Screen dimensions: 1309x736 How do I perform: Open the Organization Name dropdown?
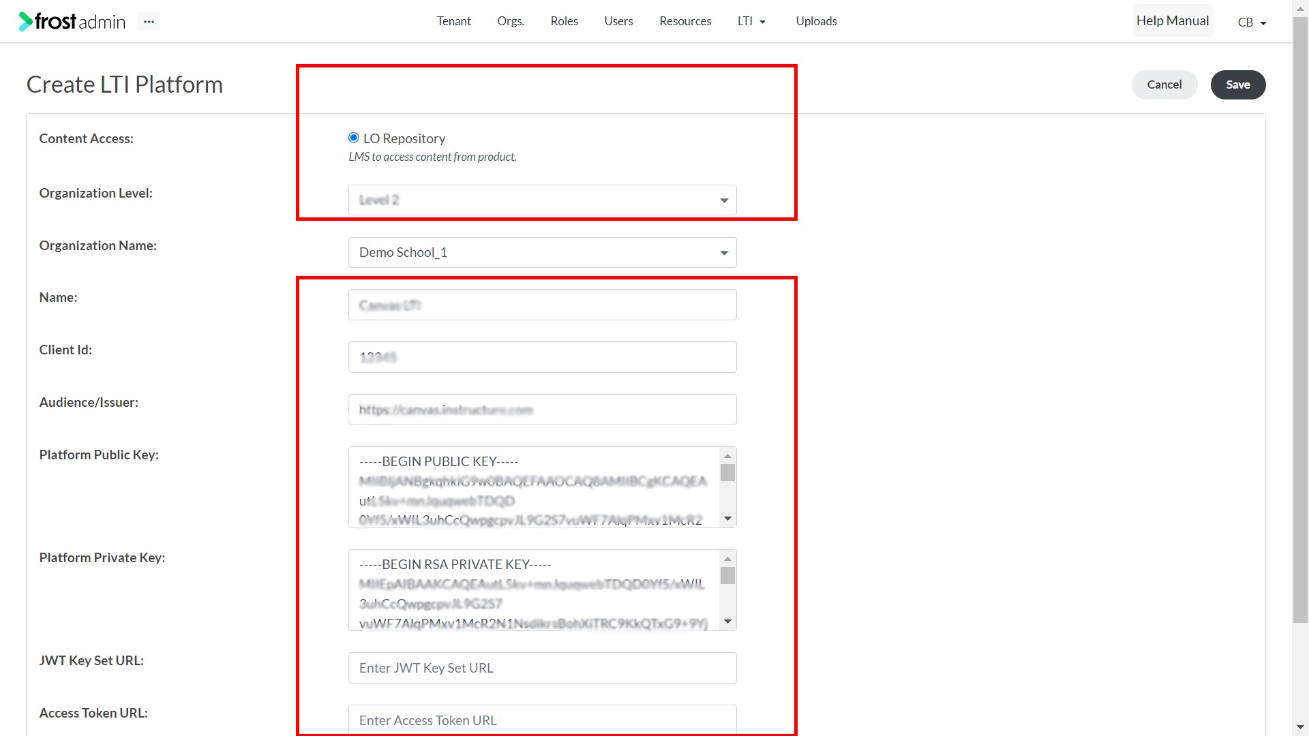point(543,253)
